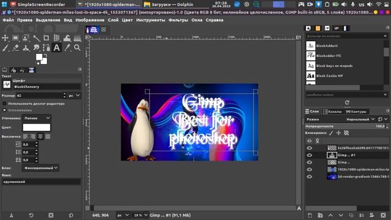The height and width of the screenshot is (220, 391).
Task: Toggle the Сглаживание antialiasing checkbox
Action: coord(4,110)
